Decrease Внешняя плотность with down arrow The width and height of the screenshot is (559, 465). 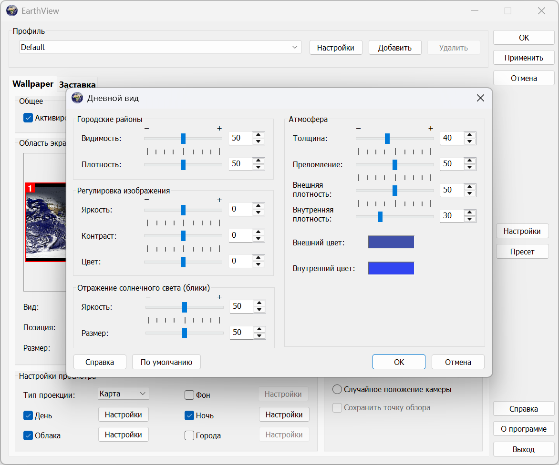(x=470, y=193)
